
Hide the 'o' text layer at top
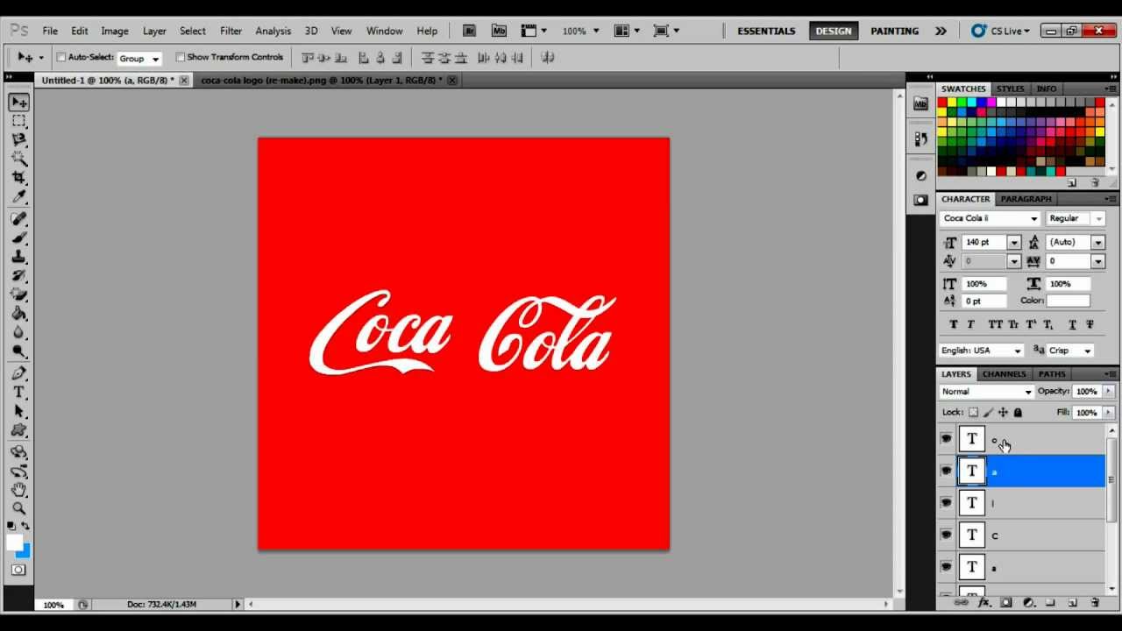pos(946,439)
